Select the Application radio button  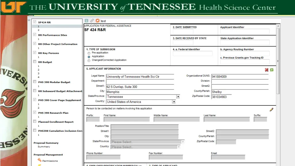pyautogui.click(x=89, y=57)
